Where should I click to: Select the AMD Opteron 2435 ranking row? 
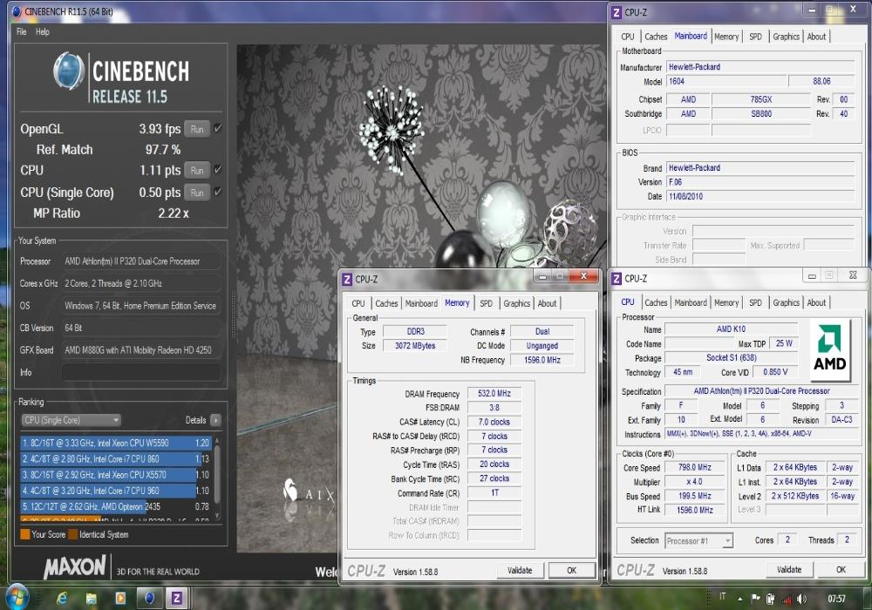(116, 506)
